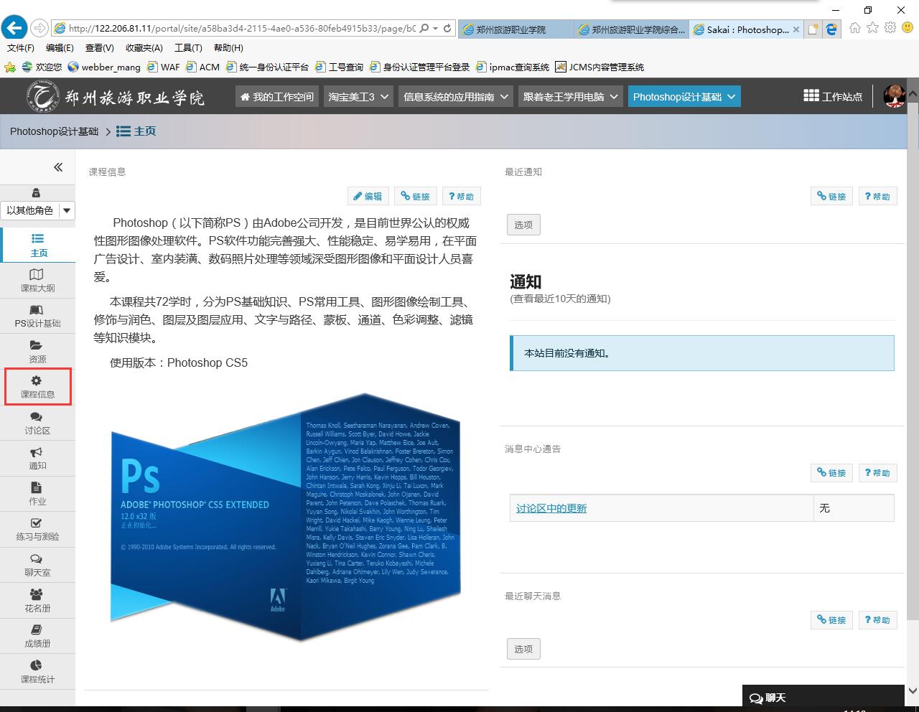Open a new browser tab

pos(813,29)
